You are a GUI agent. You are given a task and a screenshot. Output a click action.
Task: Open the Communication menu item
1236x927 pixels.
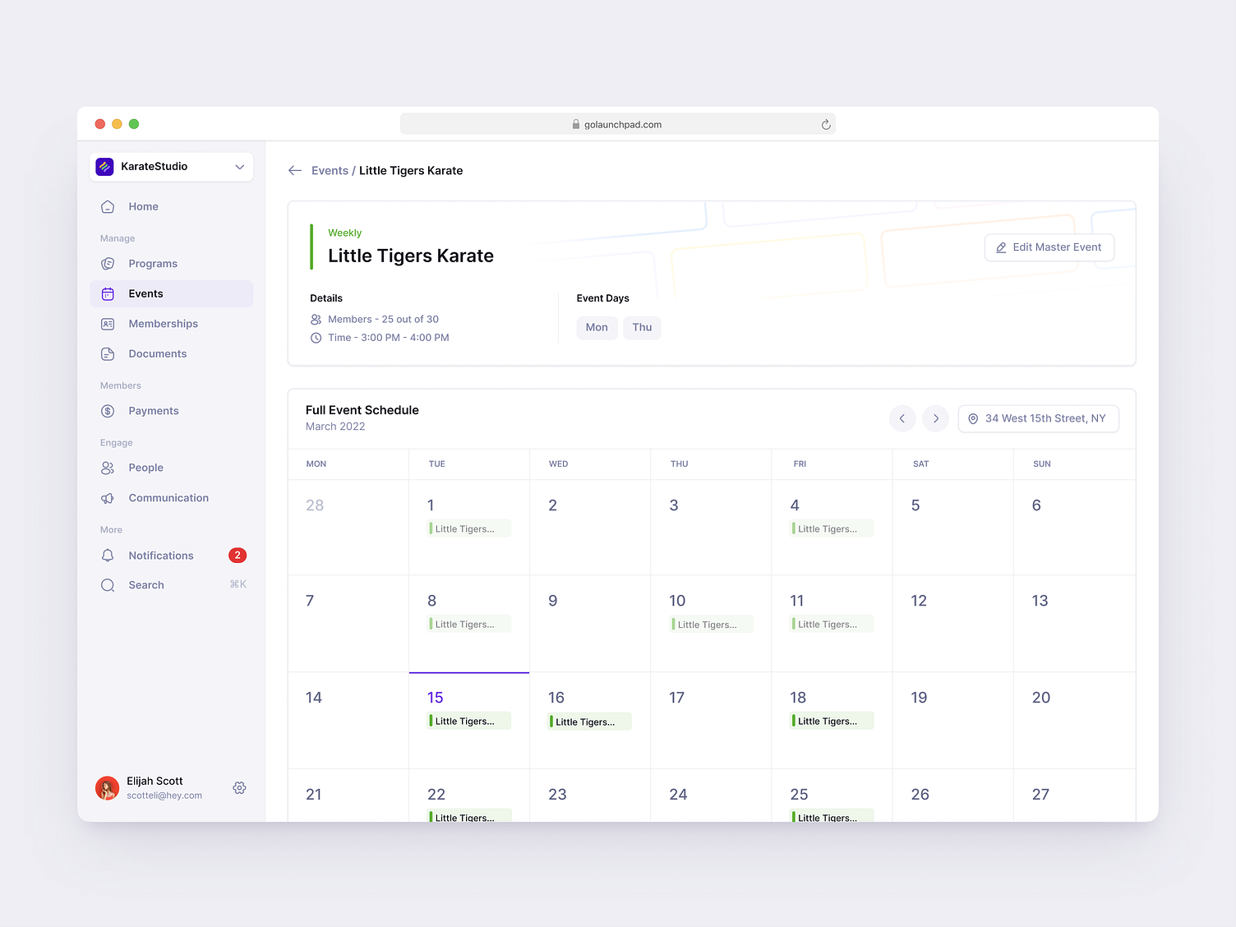(171, 498)
